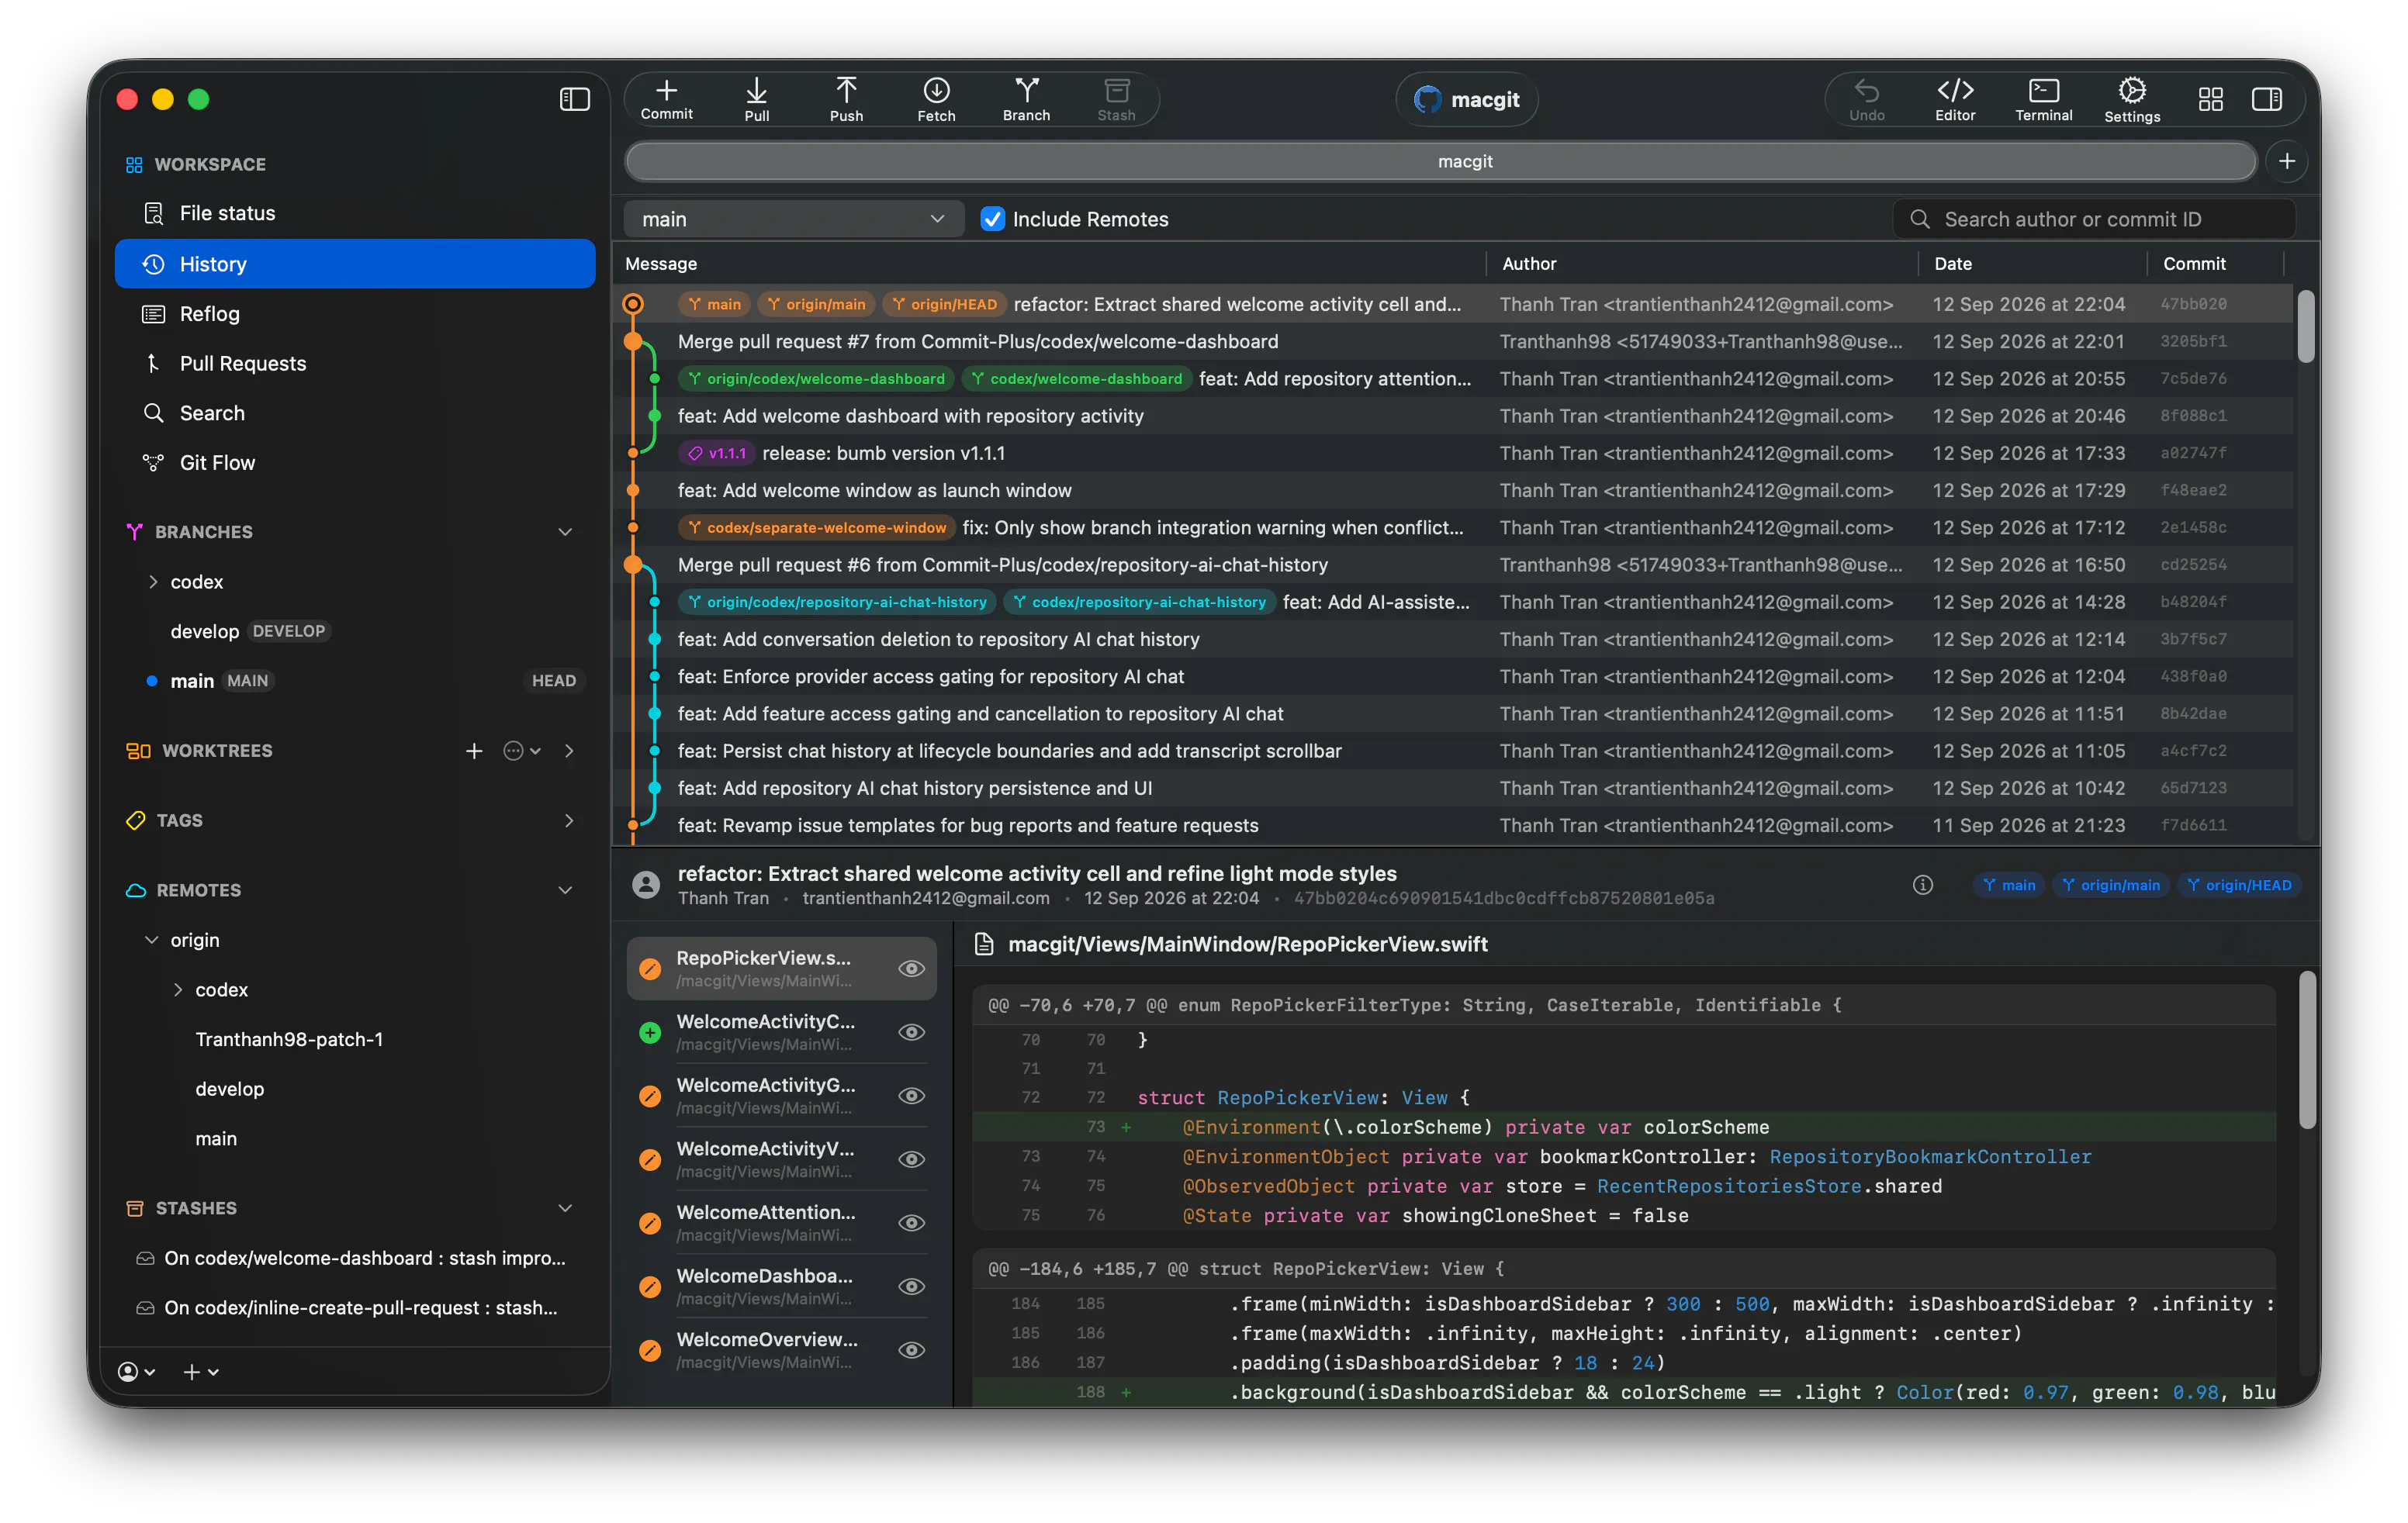
Task: Click the commit author avatar icon
Action: (x=646, y=885)
